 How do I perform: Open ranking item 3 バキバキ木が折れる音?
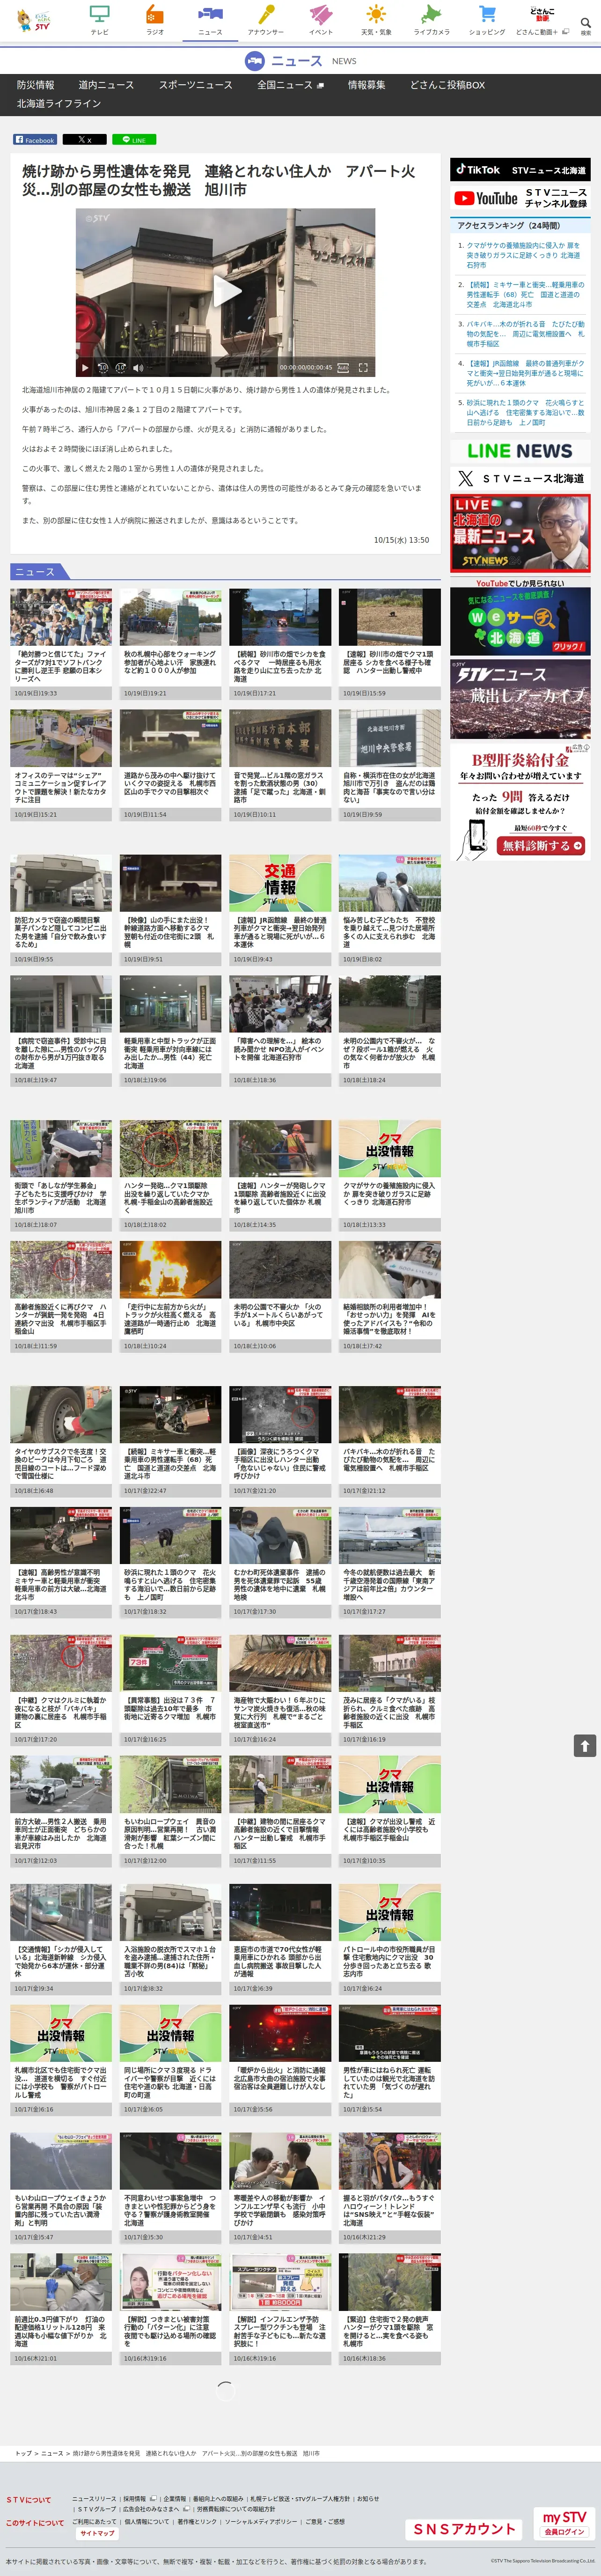[x=525, y=334]
